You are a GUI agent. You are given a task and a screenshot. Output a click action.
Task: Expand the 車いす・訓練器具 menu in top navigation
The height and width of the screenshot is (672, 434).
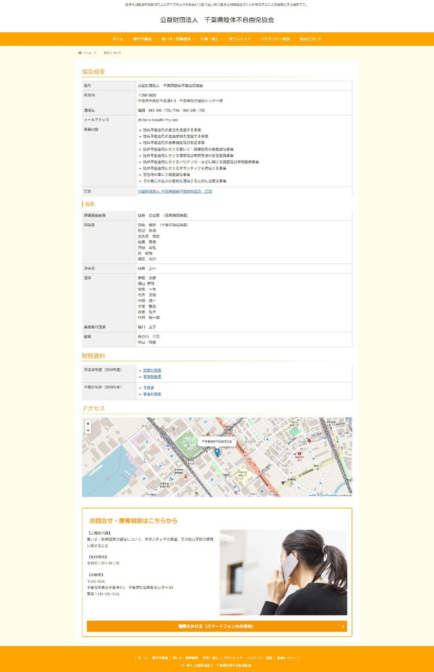coord(178,39)
